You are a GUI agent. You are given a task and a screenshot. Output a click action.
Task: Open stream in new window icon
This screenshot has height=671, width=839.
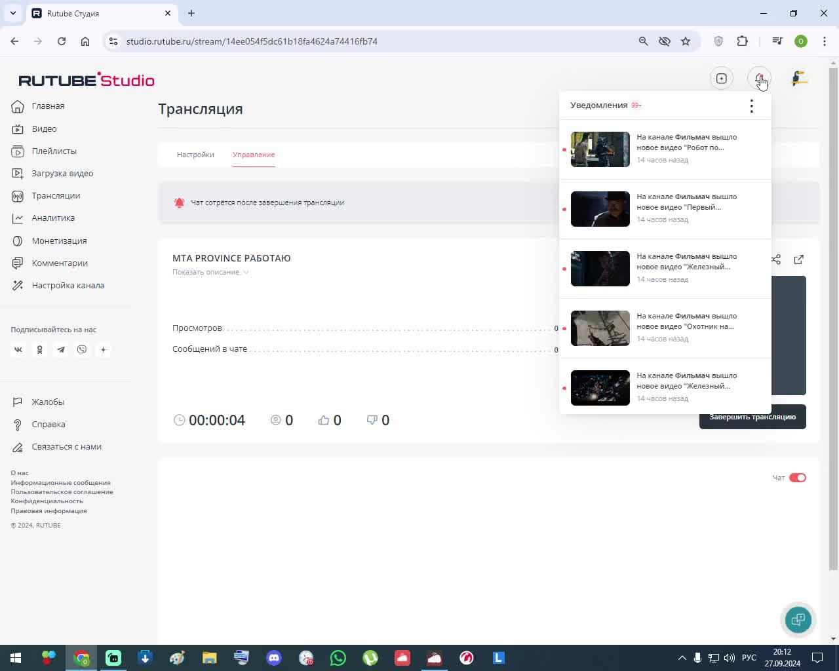pos(798,259)
